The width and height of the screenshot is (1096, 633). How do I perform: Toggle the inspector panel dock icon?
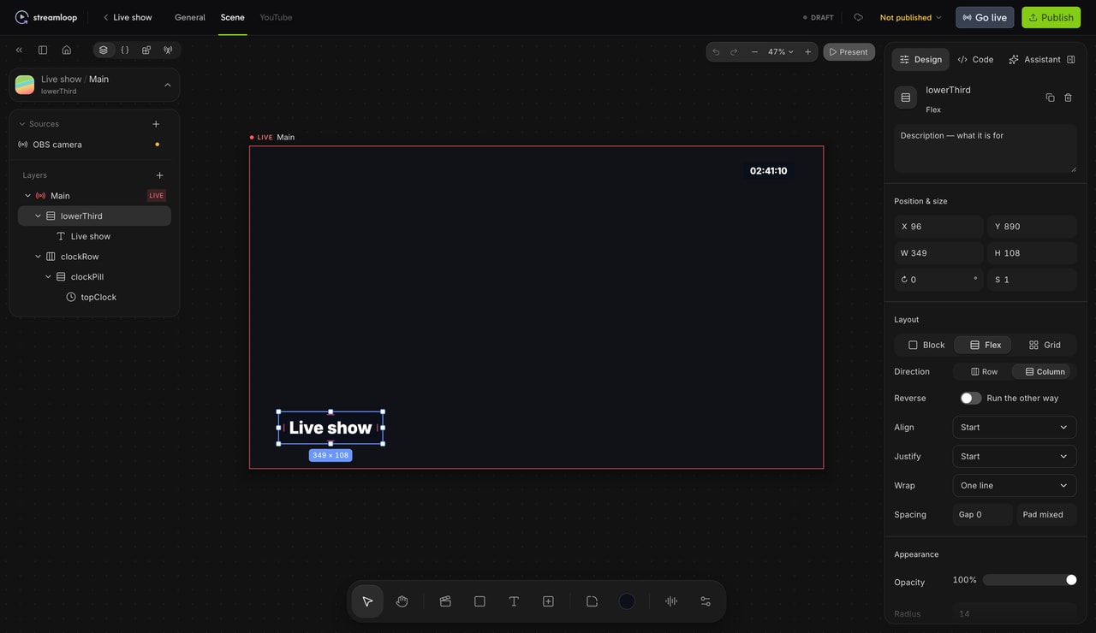(x=1070, y=59)
